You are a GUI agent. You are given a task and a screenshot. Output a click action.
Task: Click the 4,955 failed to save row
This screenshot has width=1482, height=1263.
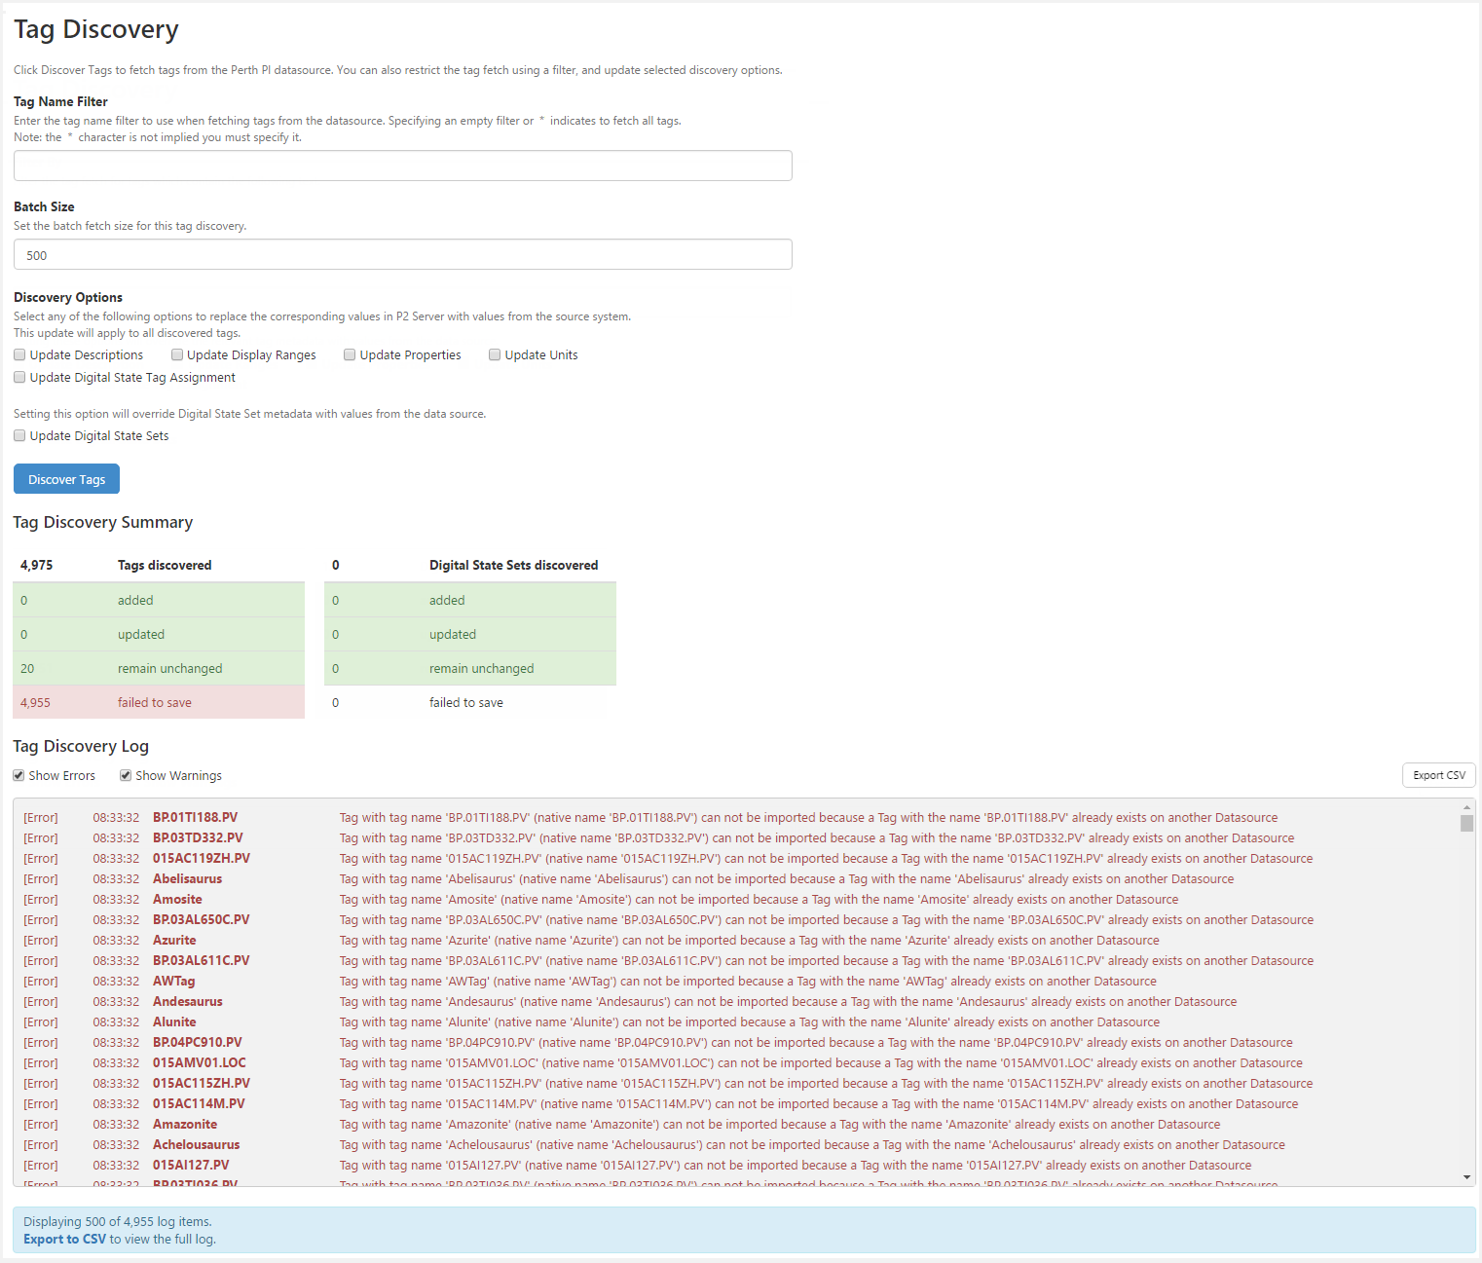(158, 703)
